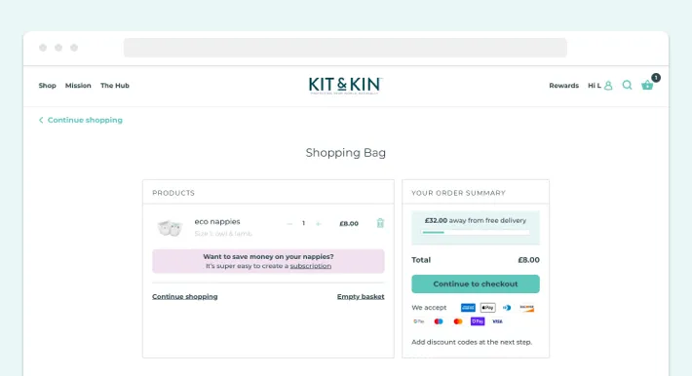
Task: Click the American Express payment icon
Action: [x=468, y=308]
